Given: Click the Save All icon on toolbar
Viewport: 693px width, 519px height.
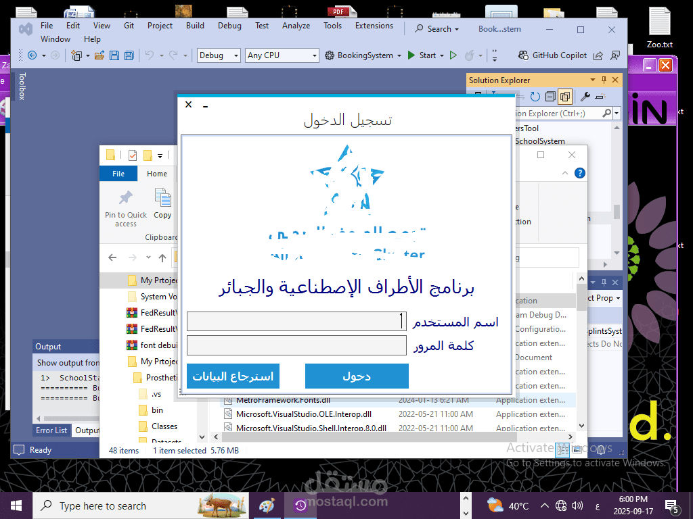Looking at the screenshot, I should tap(129, 55).
